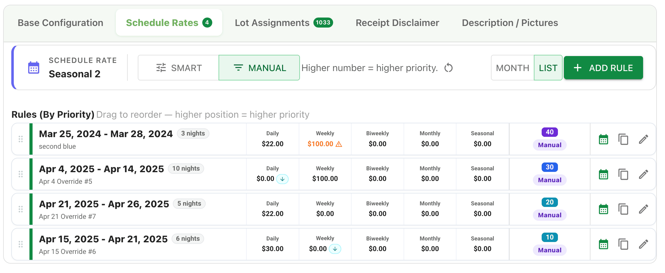Screen dimensions: 665x273
Task: Click 'Seasonal 2' schedule rate name
Action: point(75,74)
